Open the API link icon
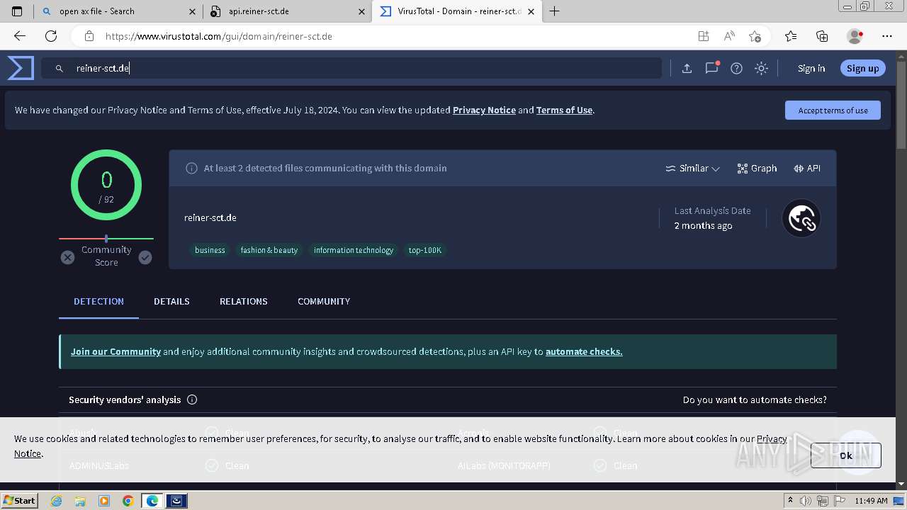This screenshot has width=907, height=510. click(807, 169)
